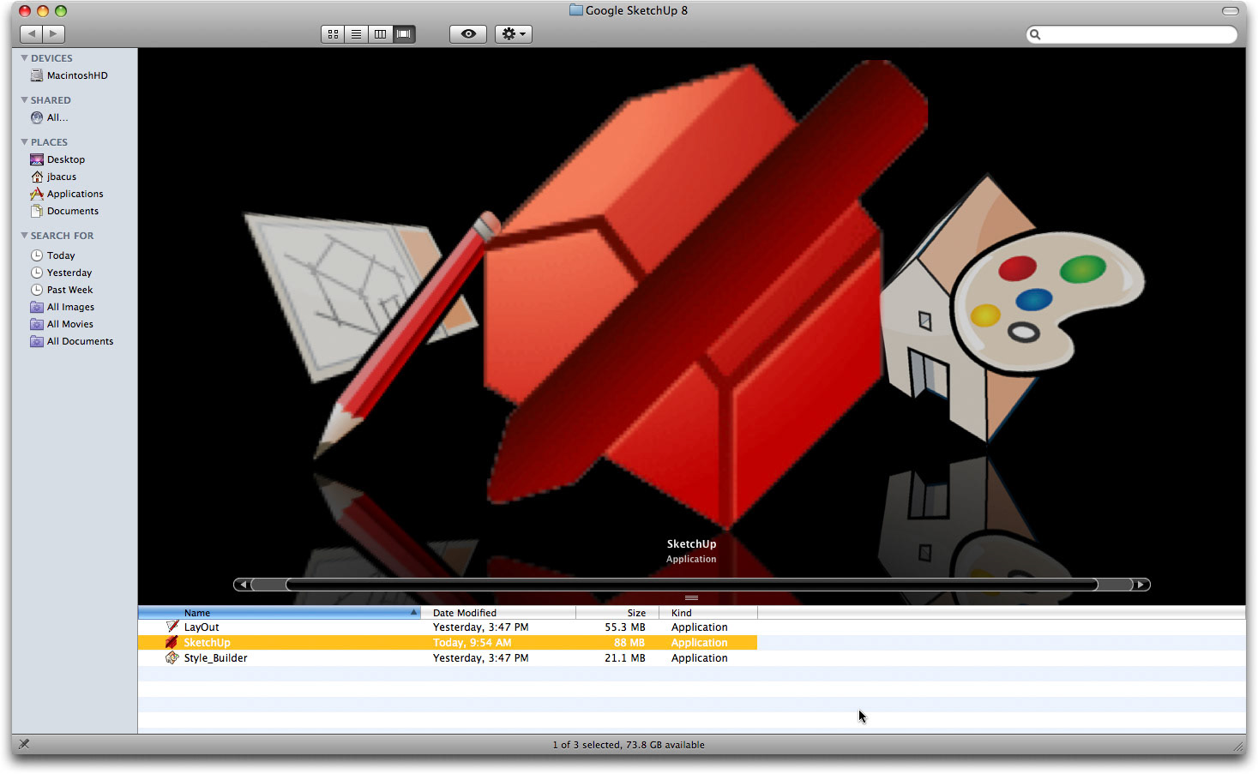Click the Google SketchUp 8 title folder icon
The image size is (1258, 774).
pyautogui.click(x=576, y=10)
